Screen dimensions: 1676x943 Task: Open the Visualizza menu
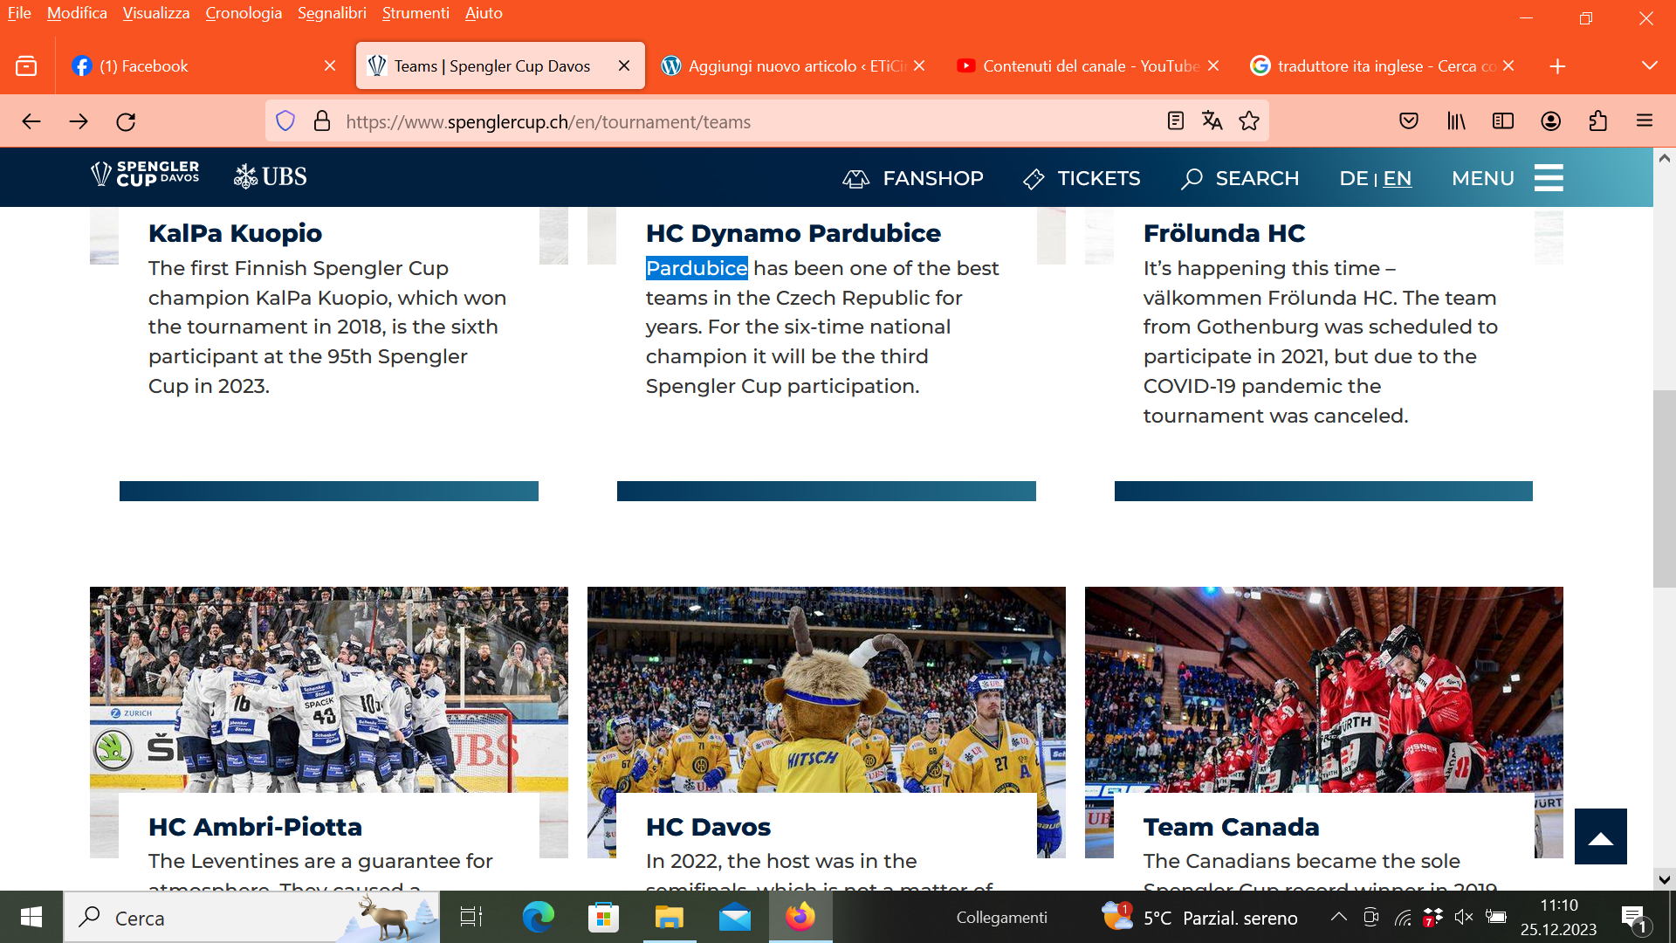coord(156,13)
